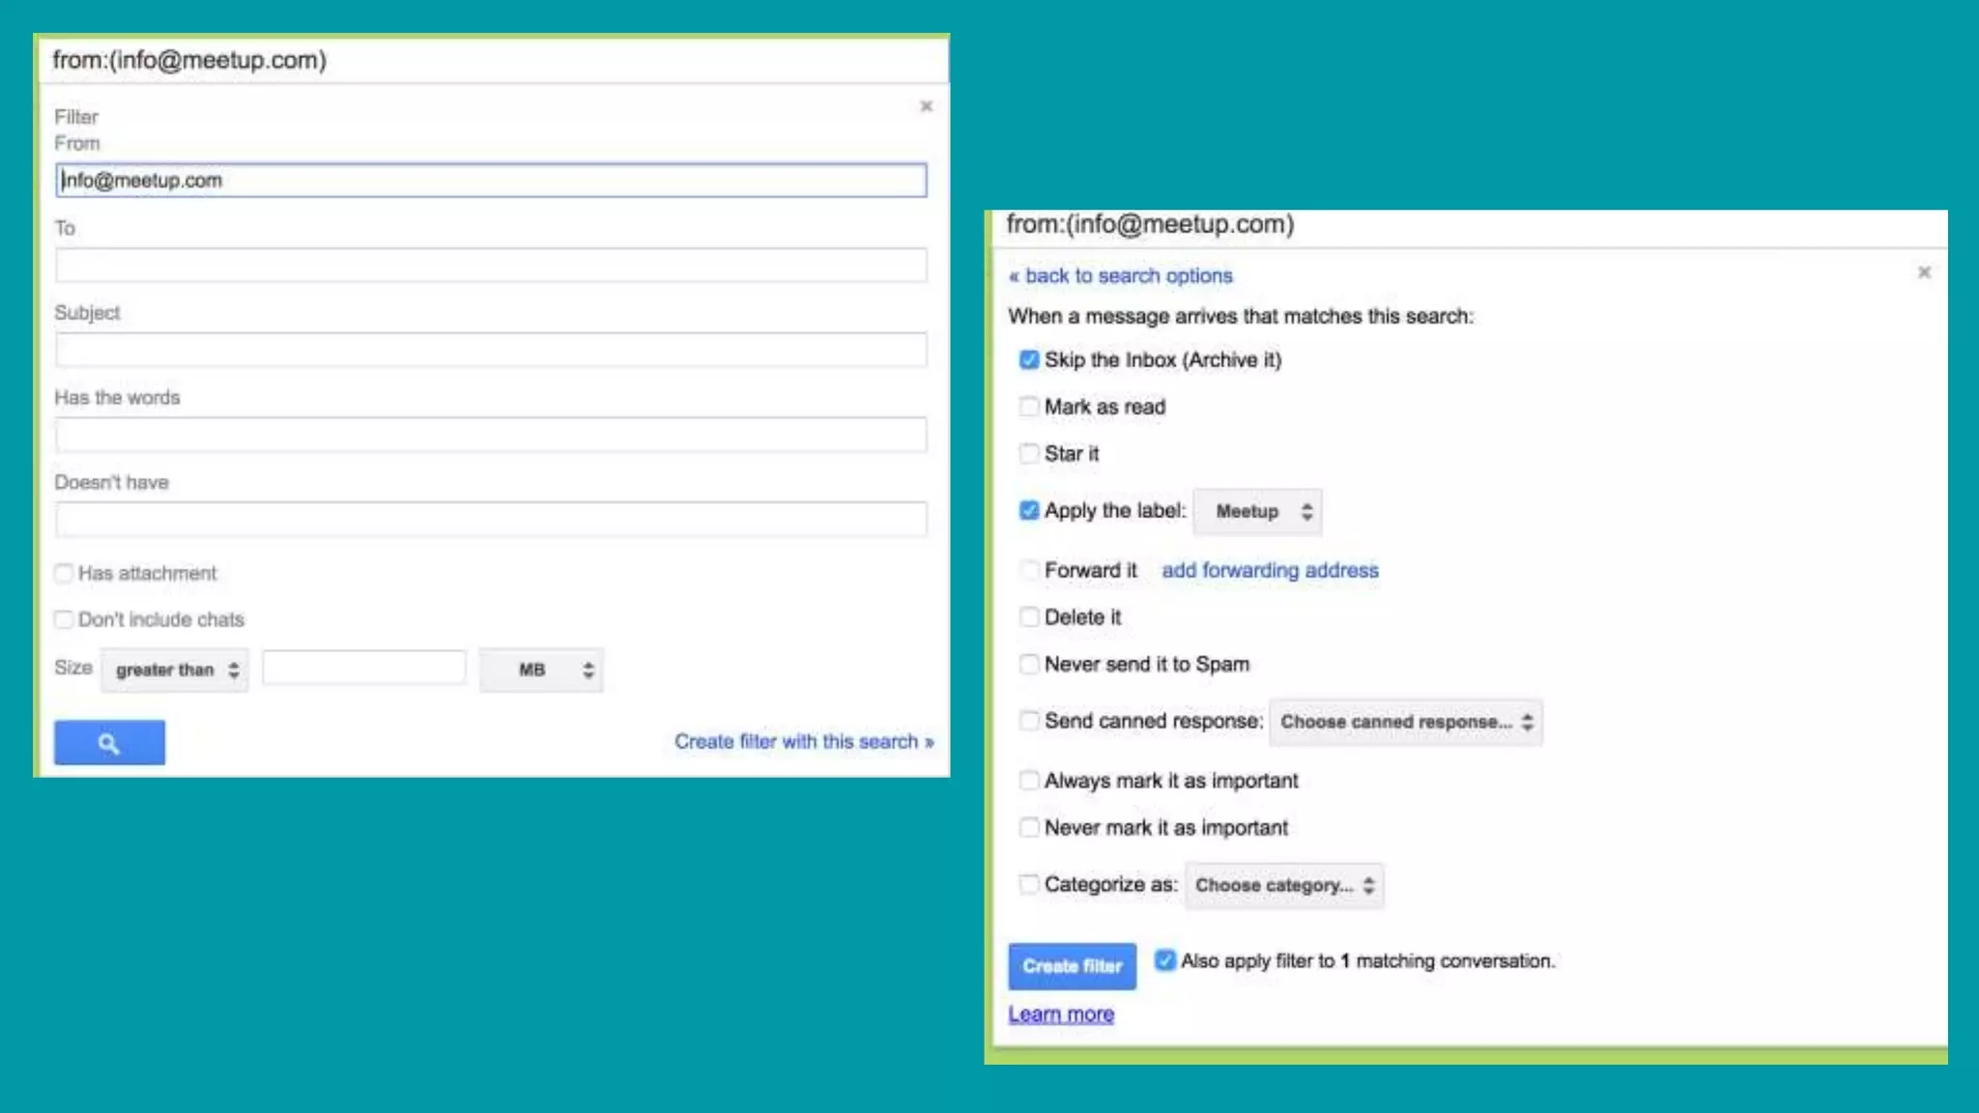Enable Mark as read option
Screen dimensions: 1979x1113
pos(1029,407)
